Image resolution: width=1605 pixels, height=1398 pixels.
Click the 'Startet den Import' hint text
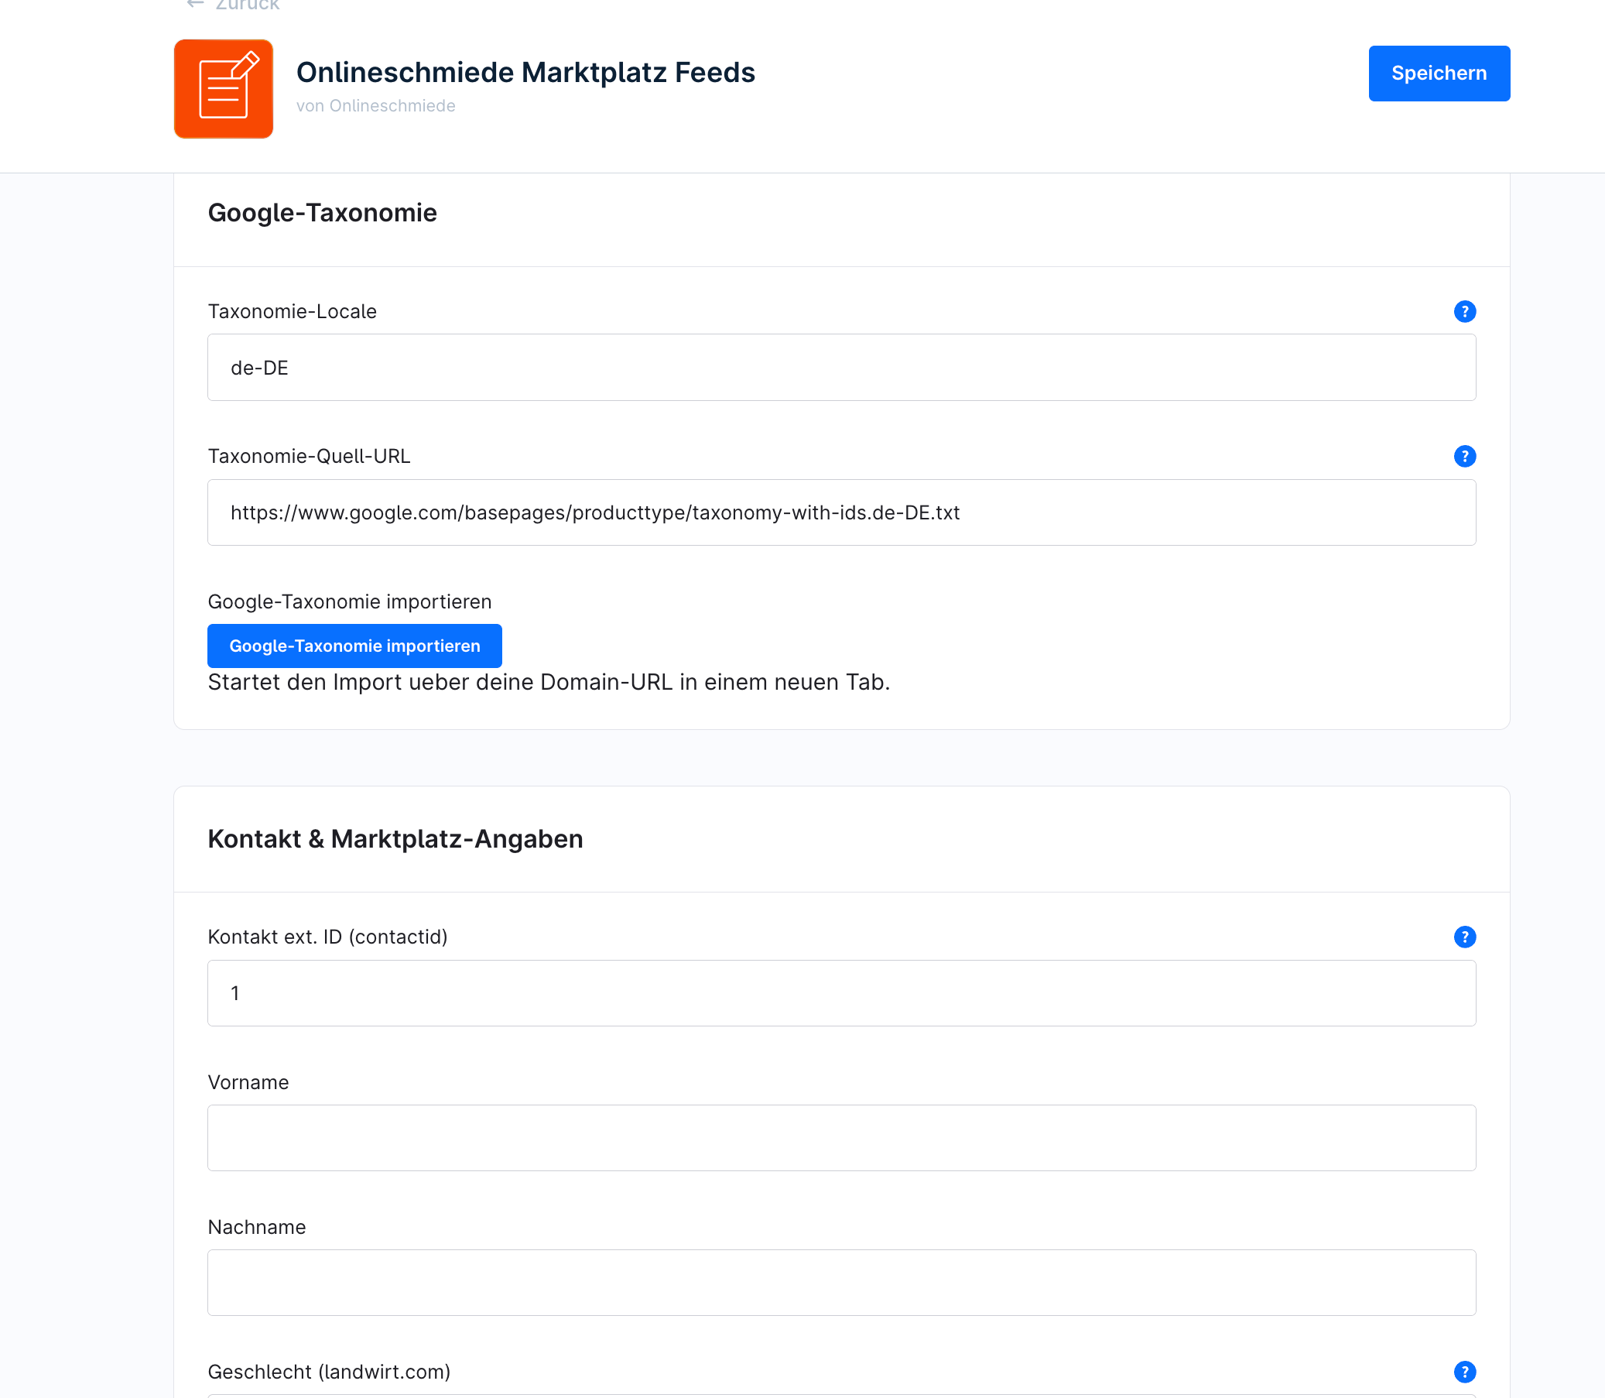tap(549, 683)
